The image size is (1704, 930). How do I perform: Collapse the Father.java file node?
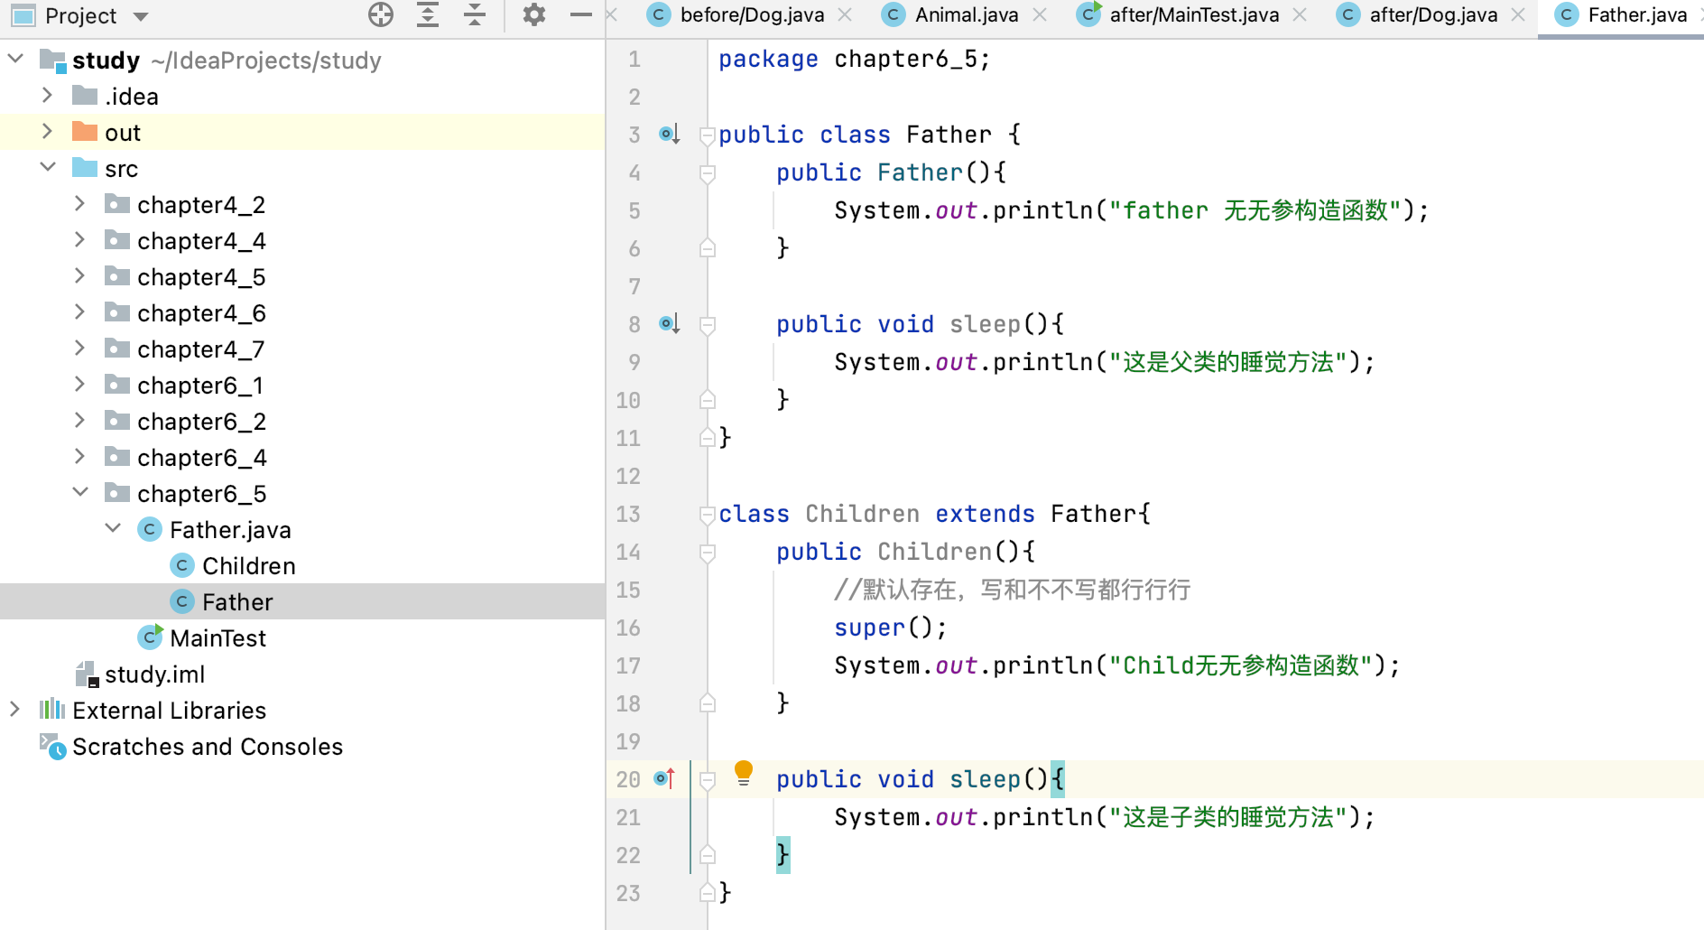[x=113, y=529]
